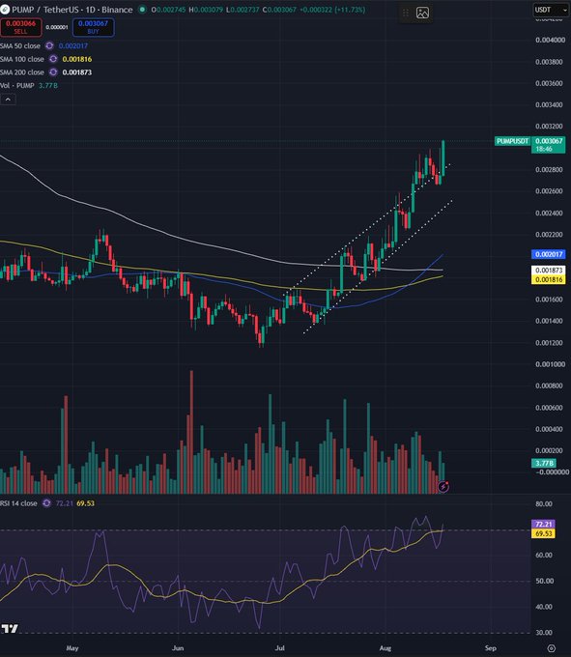Click the yellow 69.53 RSI axis label
Image resolution: width=571 pixels, height=657 pixels.
click(x=543, y=533)
